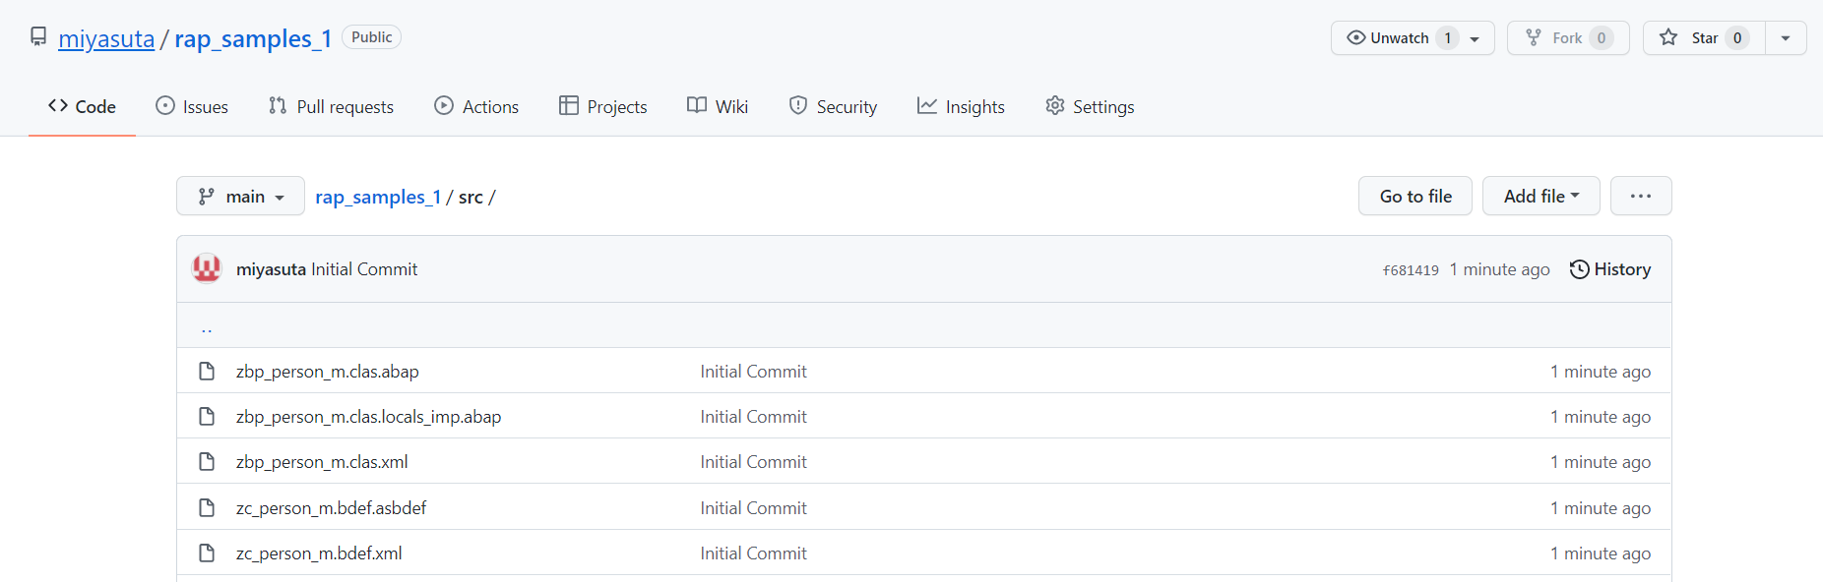Open file zc_person_m.bdef.xml
Image resolution: width=1823 pixels, height=582 pixels.
click(x=319, y=553)
